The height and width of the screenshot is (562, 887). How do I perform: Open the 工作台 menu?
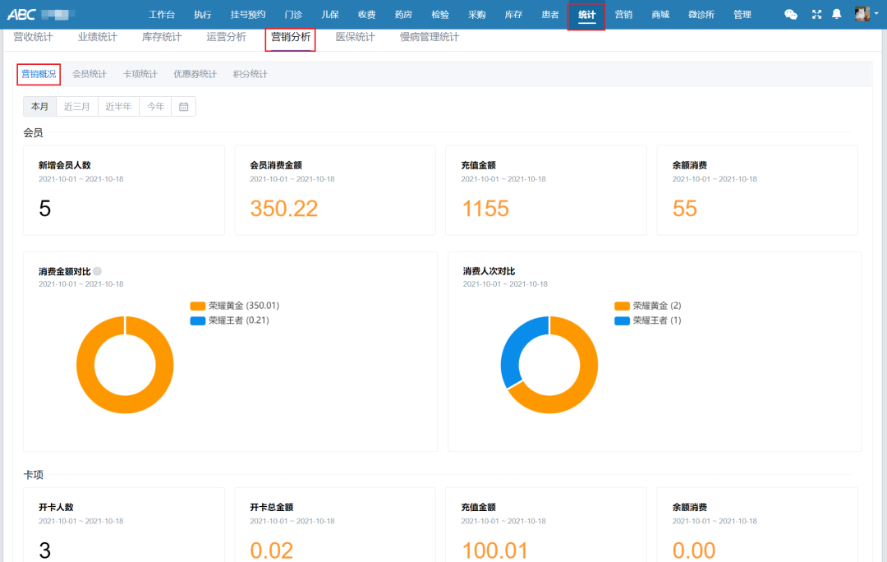click(x=162, y=15)
